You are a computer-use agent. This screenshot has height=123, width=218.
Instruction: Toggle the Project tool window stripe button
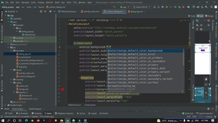tap(2, 16)
